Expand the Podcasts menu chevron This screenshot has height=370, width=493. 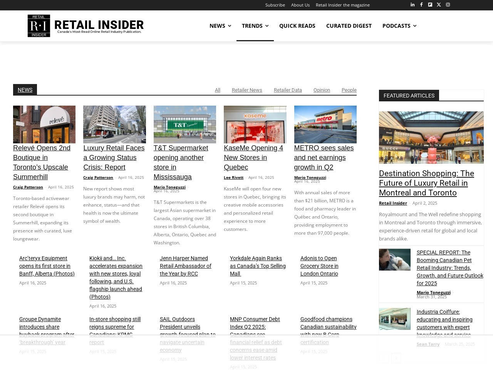tap(414, 26)
